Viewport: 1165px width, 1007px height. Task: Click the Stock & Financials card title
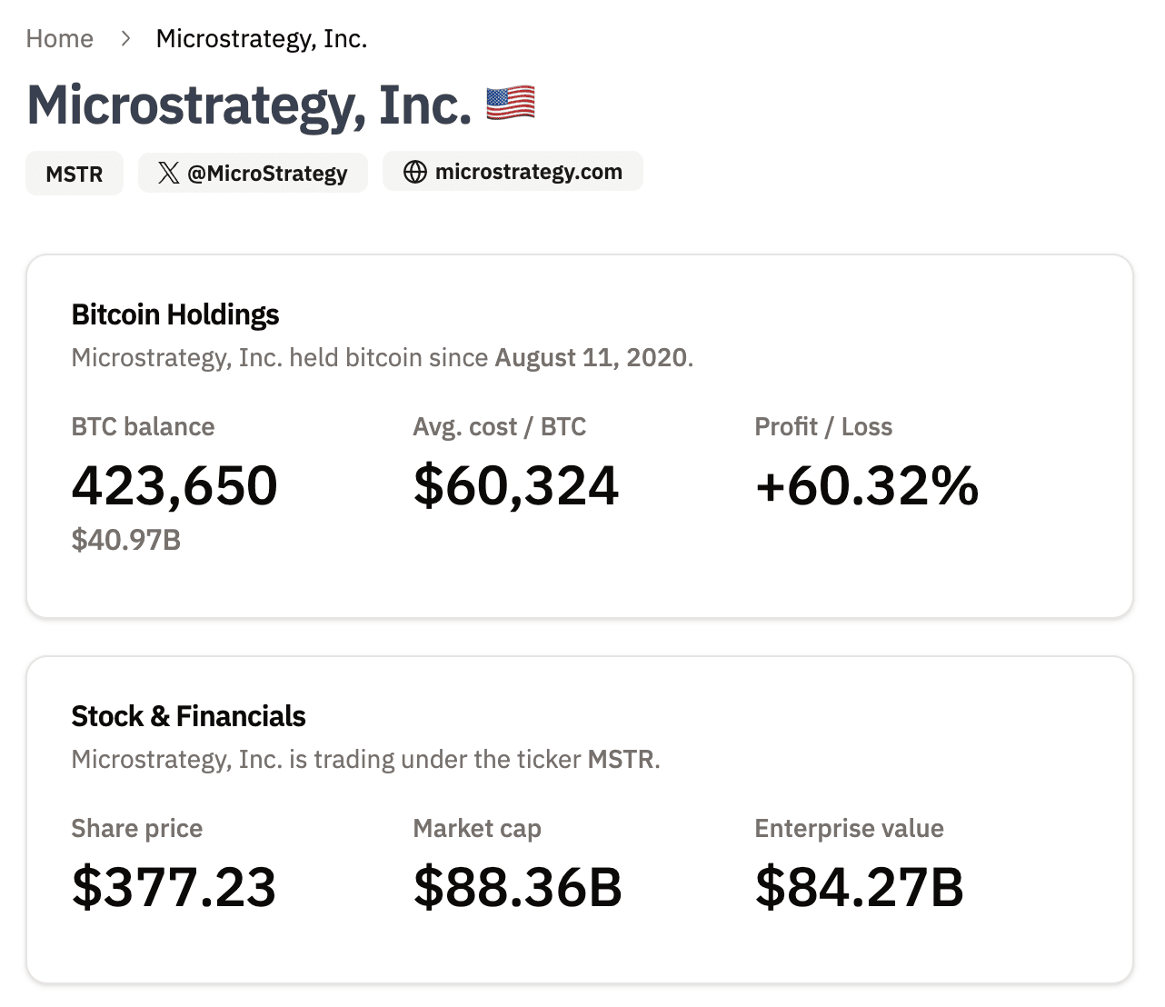click(x=188, y=716)
